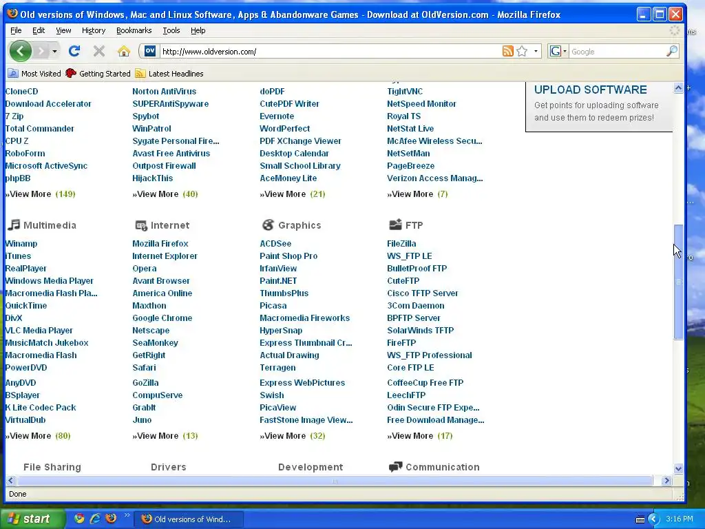
Task: Subscribe via the orange RSS feed icon
Action: coord(507,51)
